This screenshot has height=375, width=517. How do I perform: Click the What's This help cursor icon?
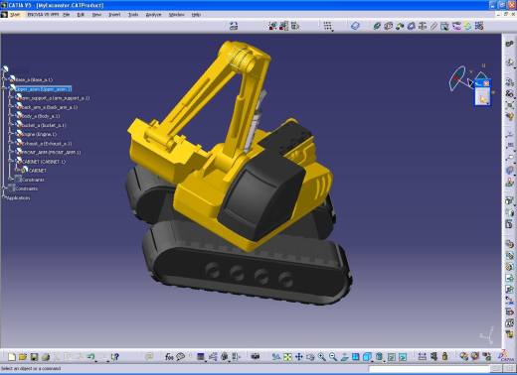pyautogui.click(x=114, y=357)
